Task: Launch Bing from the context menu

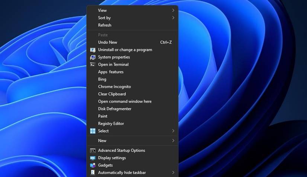Action: (132, 79)
